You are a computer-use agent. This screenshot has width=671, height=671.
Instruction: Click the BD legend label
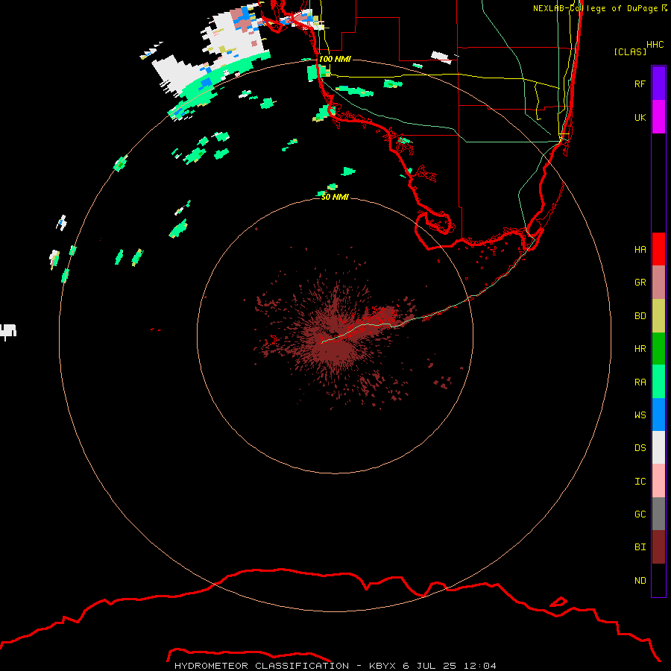(x=640, y=316)
